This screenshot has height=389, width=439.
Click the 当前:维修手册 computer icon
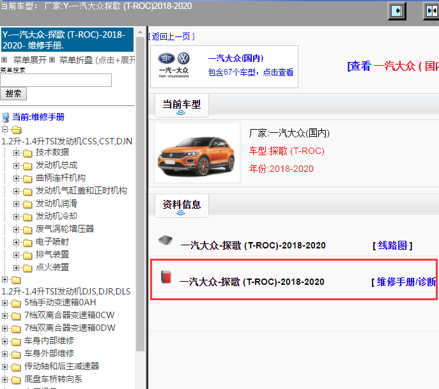[5, 118]
